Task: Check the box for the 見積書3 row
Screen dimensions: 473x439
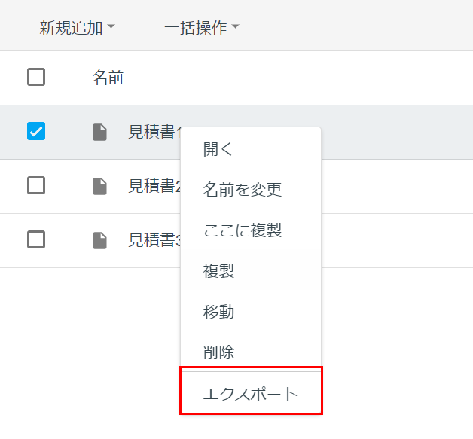Action: click(36, 239)
